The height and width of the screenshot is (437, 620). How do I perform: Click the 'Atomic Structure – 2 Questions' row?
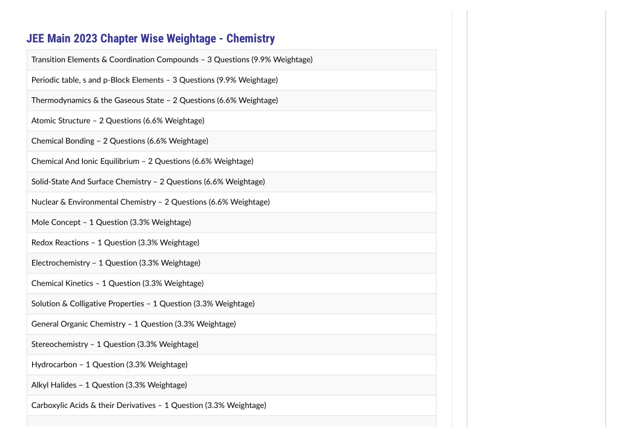(231, 121)
